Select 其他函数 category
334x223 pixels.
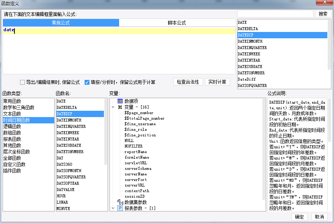(x=29, y=145)
